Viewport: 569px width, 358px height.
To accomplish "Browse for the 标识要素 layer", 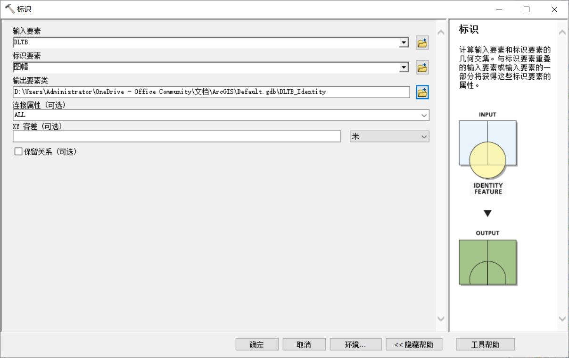I will pos(422,67).
